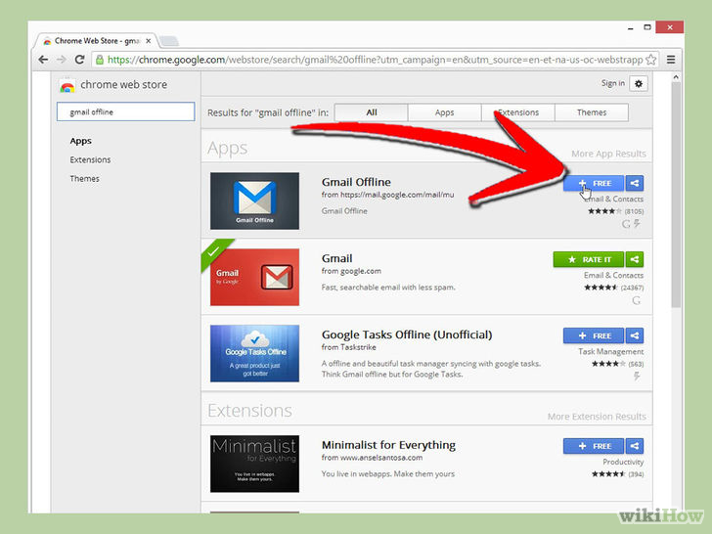The image size is (712, 534).
Task: Add Google Tasks Offline with FREE button
Action: (x=594, y=335)
